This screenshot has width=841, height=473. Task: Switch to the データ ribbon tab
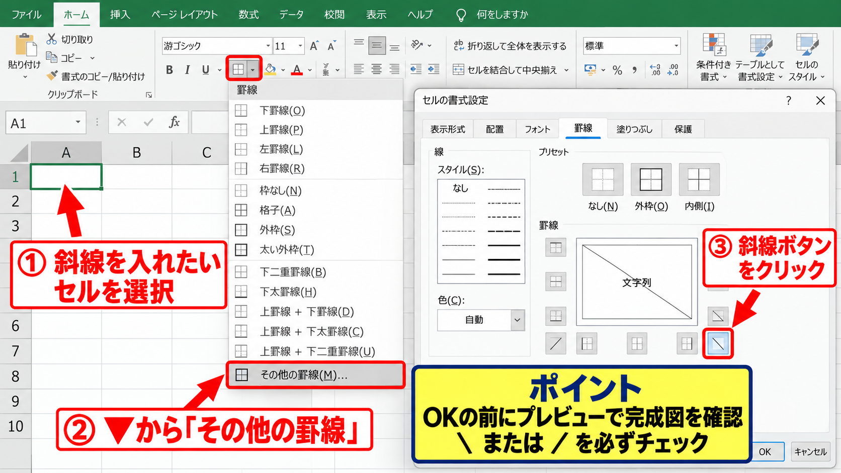292,15
